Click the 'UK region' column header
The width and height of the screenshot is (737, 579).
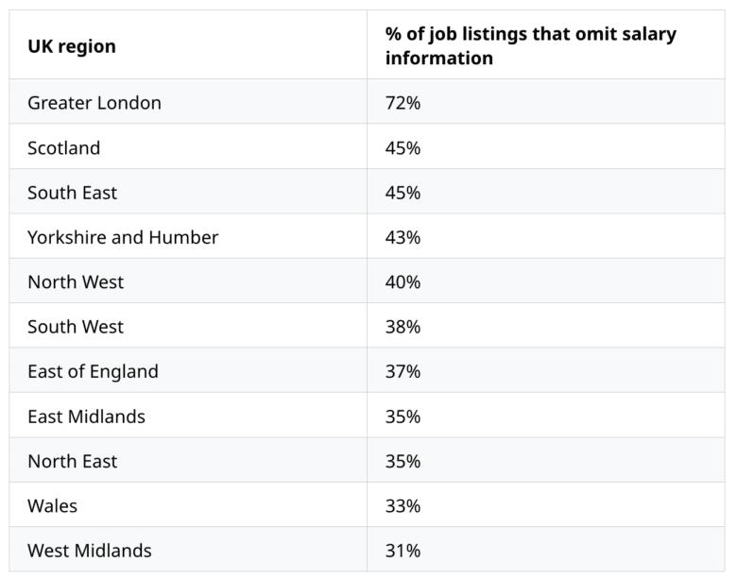click(72, 46)
